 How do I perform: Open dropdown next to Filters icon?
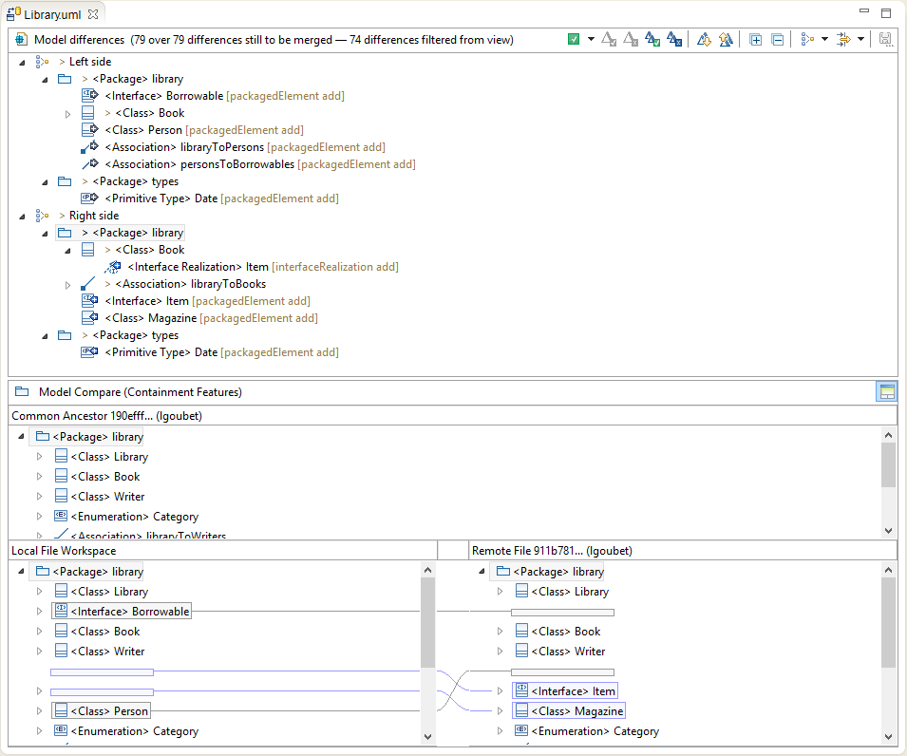coord(860,40)
